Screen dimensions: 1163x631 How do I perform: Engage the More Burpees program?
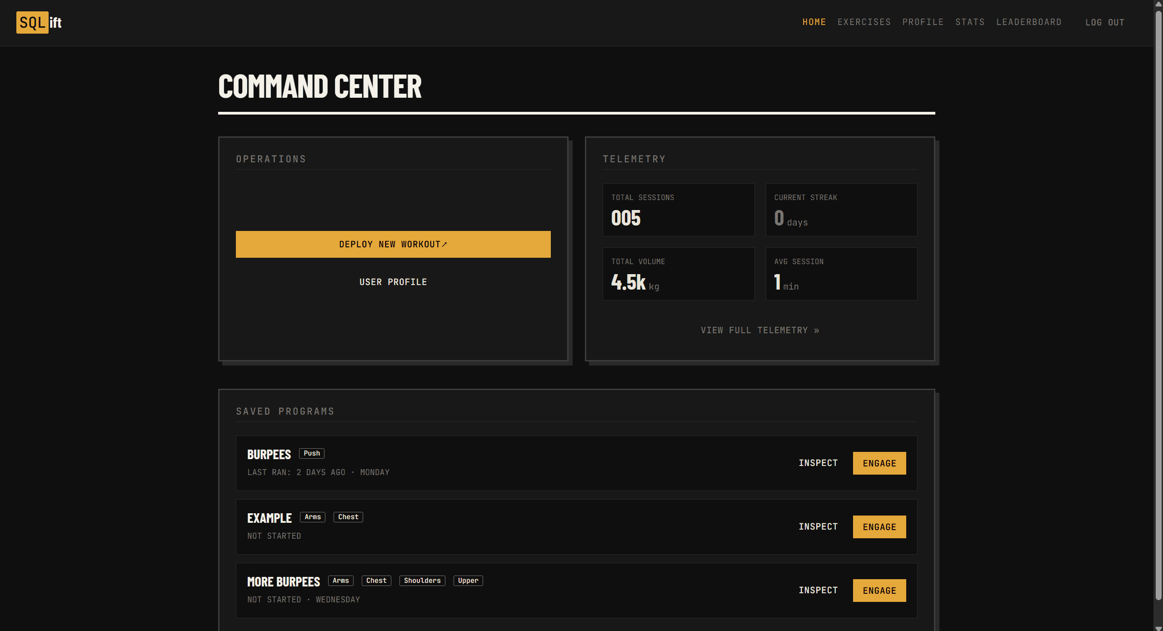pos(879,591)
